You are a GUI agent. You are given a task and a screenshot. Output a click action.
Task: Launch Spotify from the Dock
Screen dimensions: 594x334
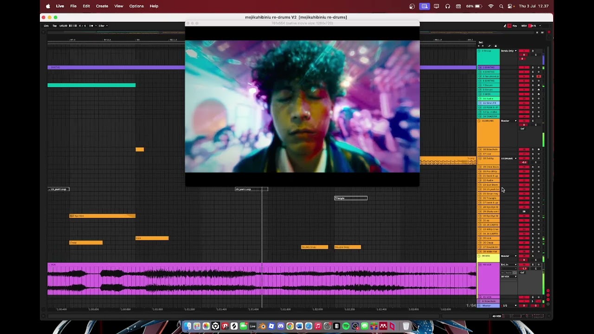(x=346, y=326)
